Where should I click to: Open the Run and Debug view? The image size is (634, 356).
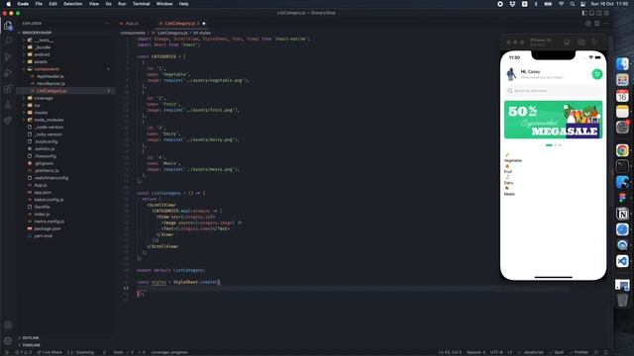coord(8,73)
